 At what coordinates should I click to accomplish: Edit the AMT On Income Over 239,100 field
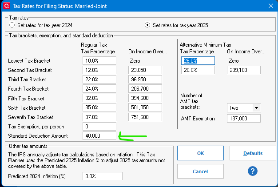coord(243,70)
